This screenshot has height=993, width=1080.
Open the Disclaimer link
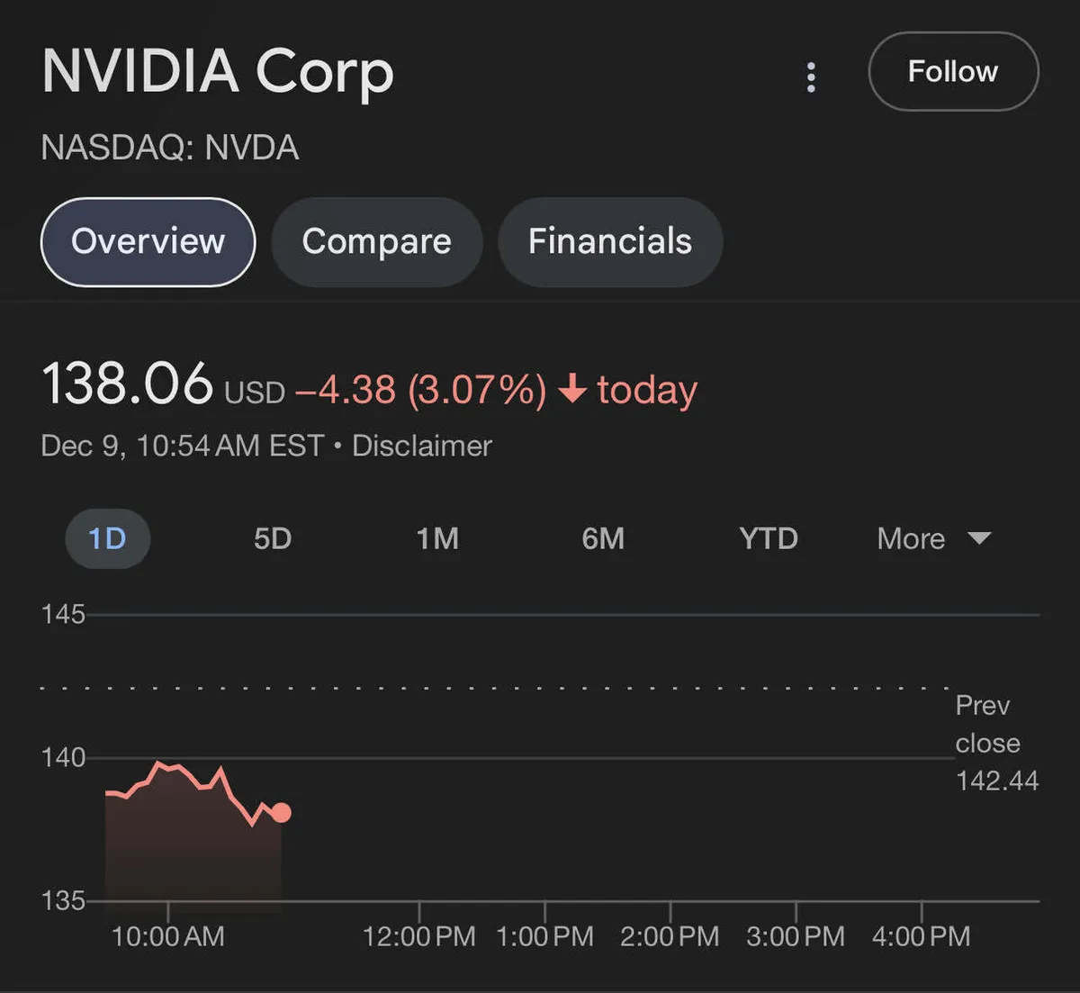pyautogui.click(x=421, y=446)
